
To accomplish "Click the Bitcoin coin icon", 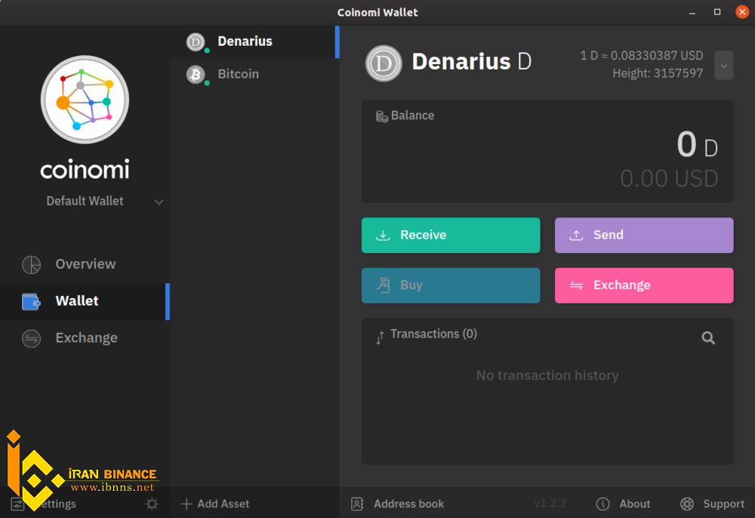I will [x=196, y=75].
